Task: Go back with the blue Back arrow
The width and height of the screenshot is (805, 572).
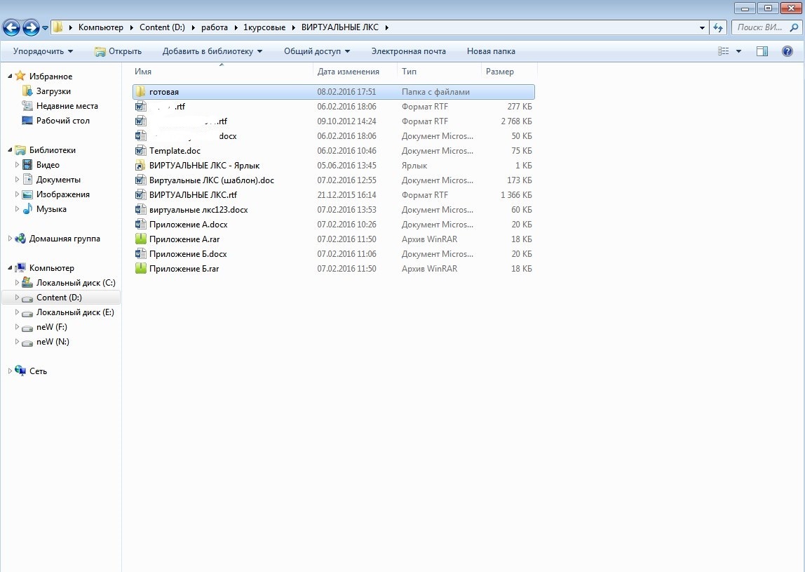Action: 11,28
